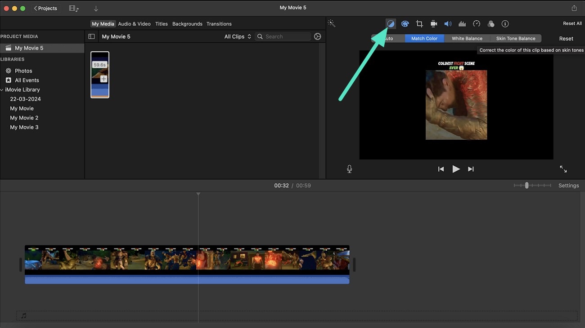Viewport: 585px width, 328px height.
Task: Select My Movie 3 in the library
Action: pos(24,127)
